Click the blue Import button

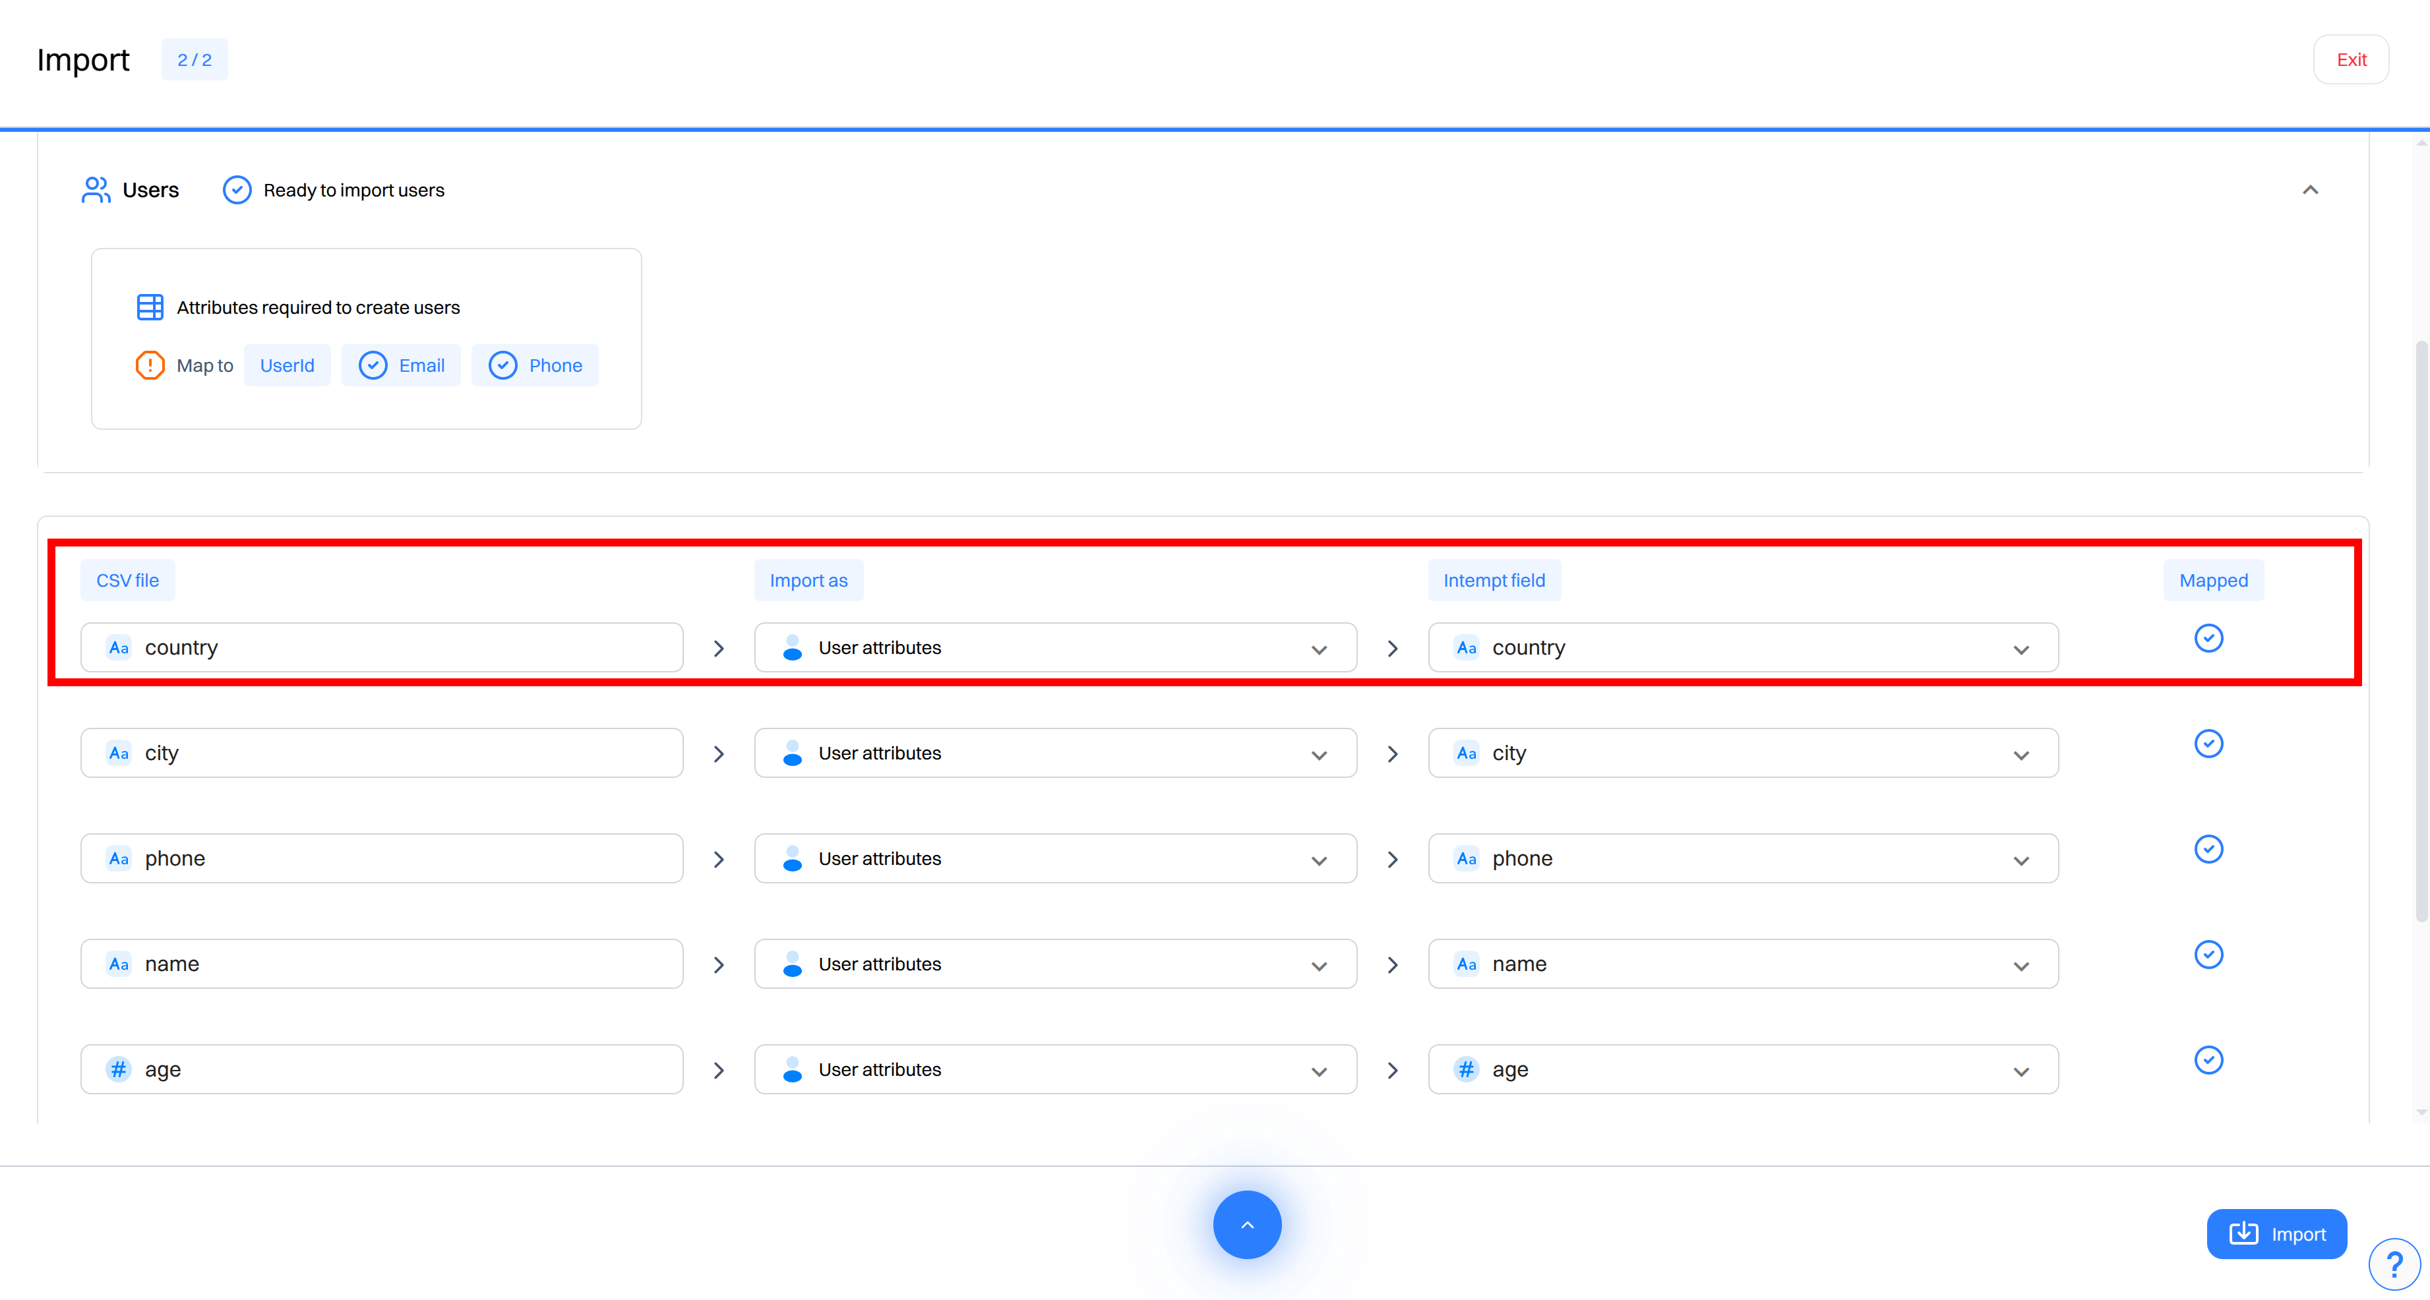[2276, 1234]
